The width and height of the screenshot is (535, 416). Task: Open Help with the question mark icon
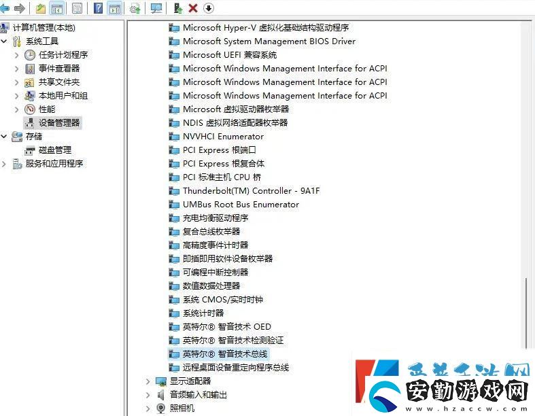pyautogui.click(x=98, y=8)
